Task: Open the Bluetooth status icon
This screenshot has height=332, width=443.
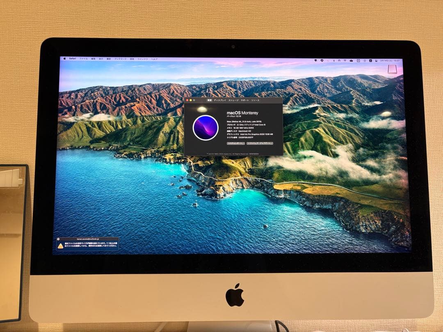Action: (x=334, y=60)
